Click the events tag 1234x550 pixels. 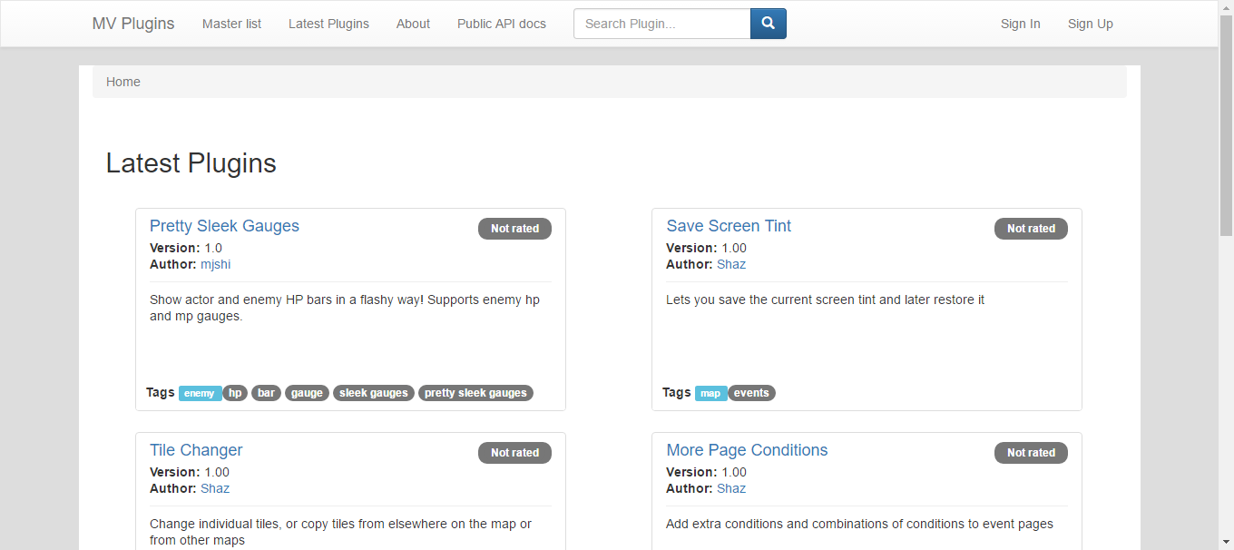pos(751,393)
